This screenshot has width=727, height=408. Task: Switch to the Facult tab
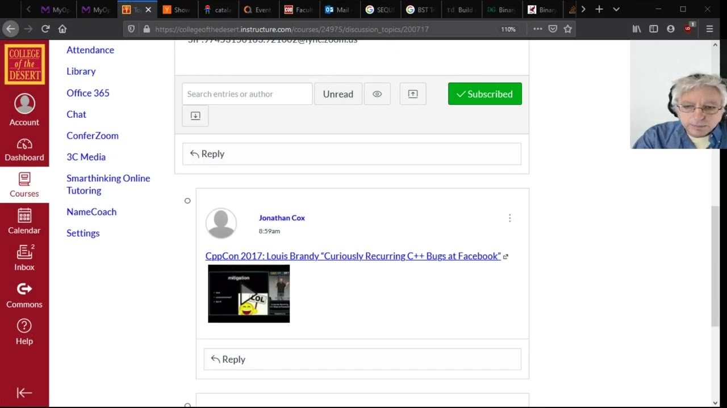click(299, 10)
